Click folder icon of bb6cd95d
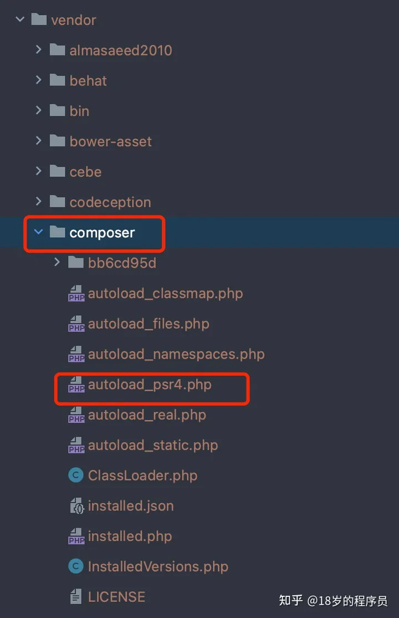Screen dimensions: 399x618 coord(75,263)
